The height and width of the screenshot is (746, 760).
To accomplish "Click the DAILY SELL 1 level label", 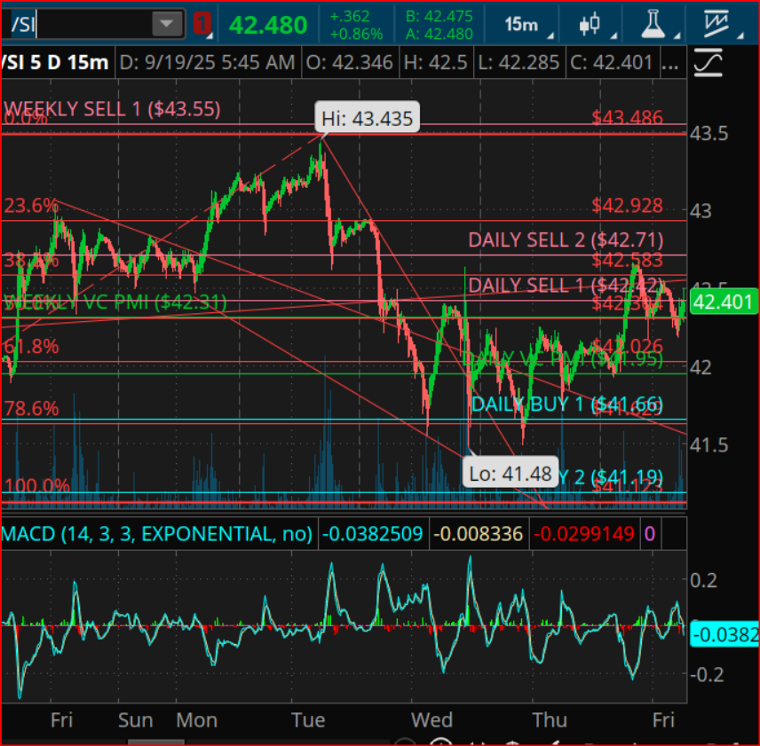I will coord(566,285).
